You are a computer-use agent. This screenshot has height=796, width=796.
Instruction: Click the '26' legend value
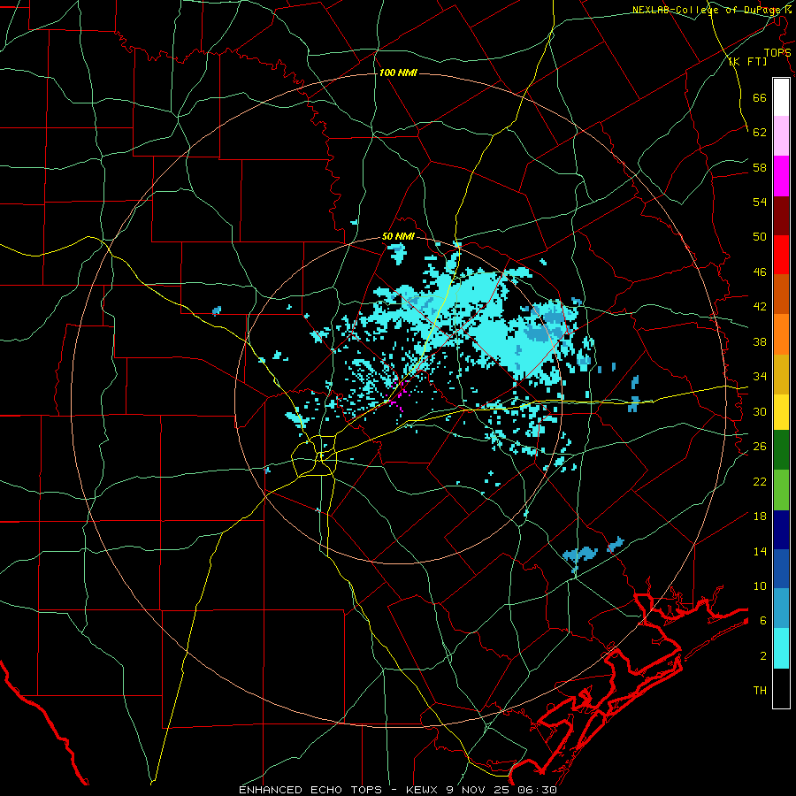click(760, 447)
